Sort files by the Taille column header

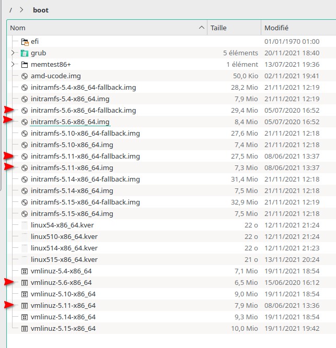coord(234,28)
